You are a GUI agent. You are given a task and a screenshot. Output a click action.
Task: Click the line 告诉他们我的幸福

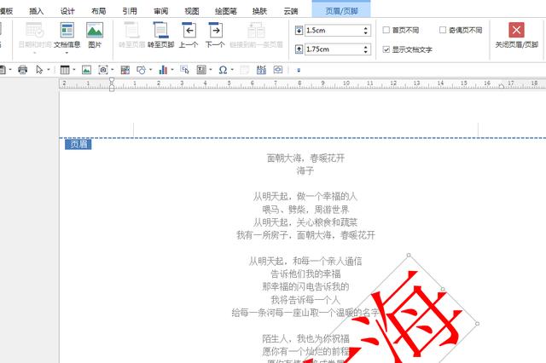click(305, 274)
